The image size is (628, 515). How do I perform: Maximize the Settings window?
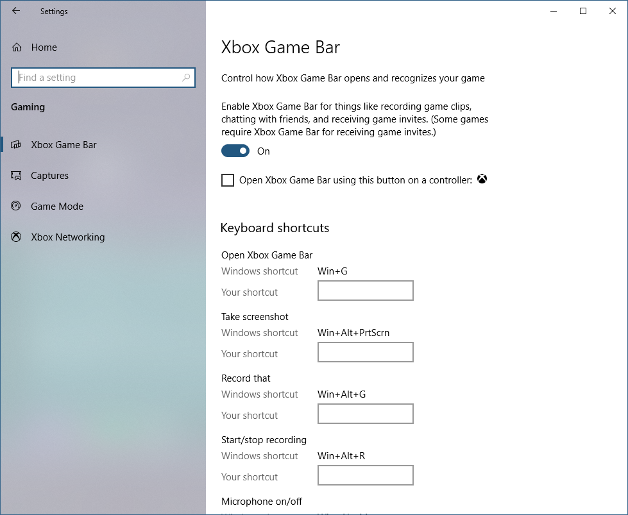coord(583,11)
